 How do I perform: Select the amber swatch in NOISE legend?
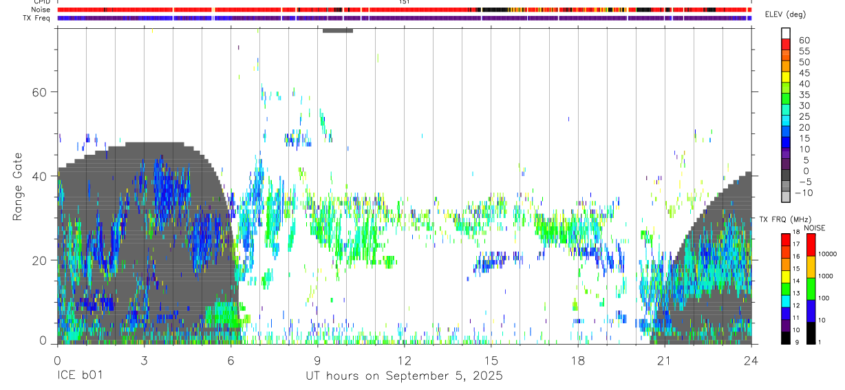811,267
